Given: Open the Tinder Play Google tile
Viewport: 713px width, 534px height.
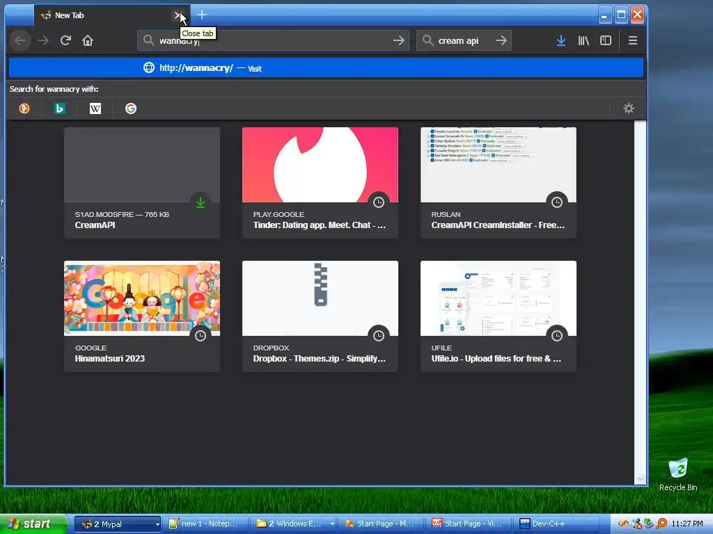Looking at the screenshot, I should (x=320, y=183).
